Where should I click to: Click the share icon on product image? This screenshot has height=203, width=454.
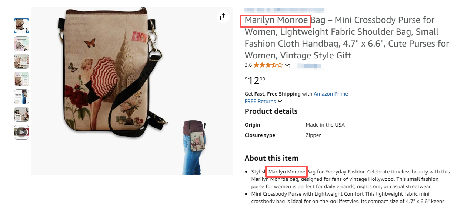[223, 17]
